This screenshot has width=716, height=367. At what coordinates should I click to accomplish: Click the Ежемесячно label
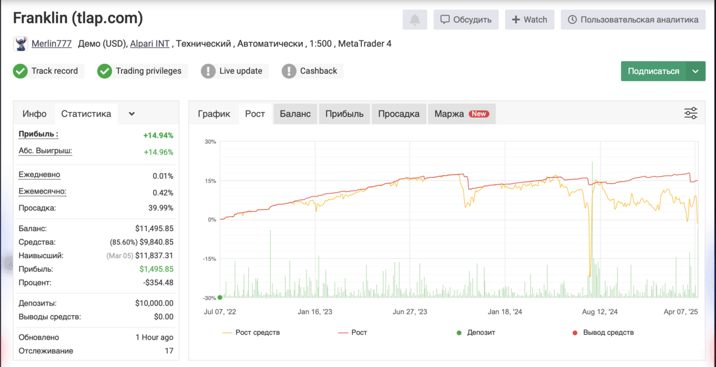pos(42,192)
